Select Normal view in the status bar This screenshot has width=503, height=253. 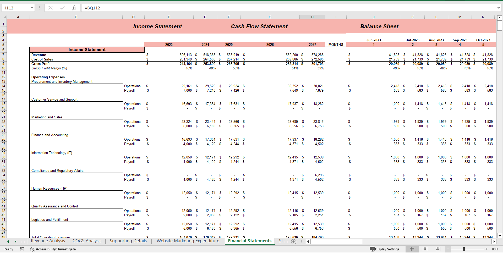pyautogui.click(x=412, y=249)
